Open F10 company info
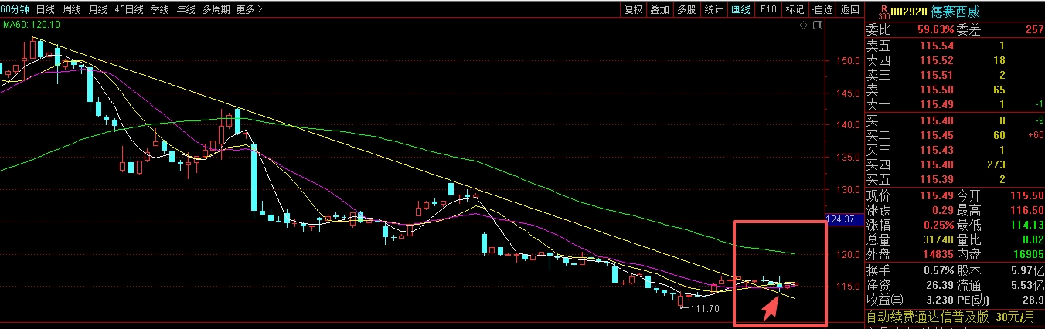1045x329 pixels. [768, 9]
